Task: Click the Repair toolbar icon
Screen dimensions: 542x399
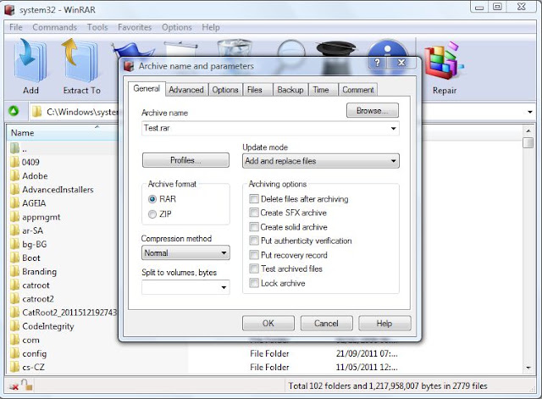Action: (x=444, y=60)
